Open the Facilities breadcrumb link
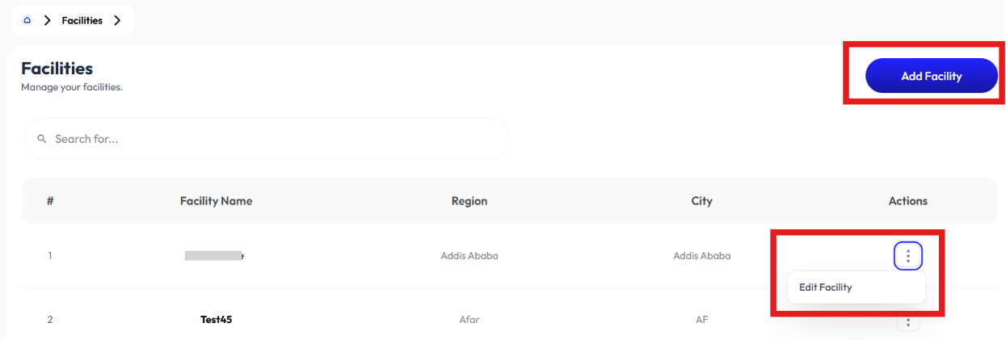1006x340 pixels. 82,21
